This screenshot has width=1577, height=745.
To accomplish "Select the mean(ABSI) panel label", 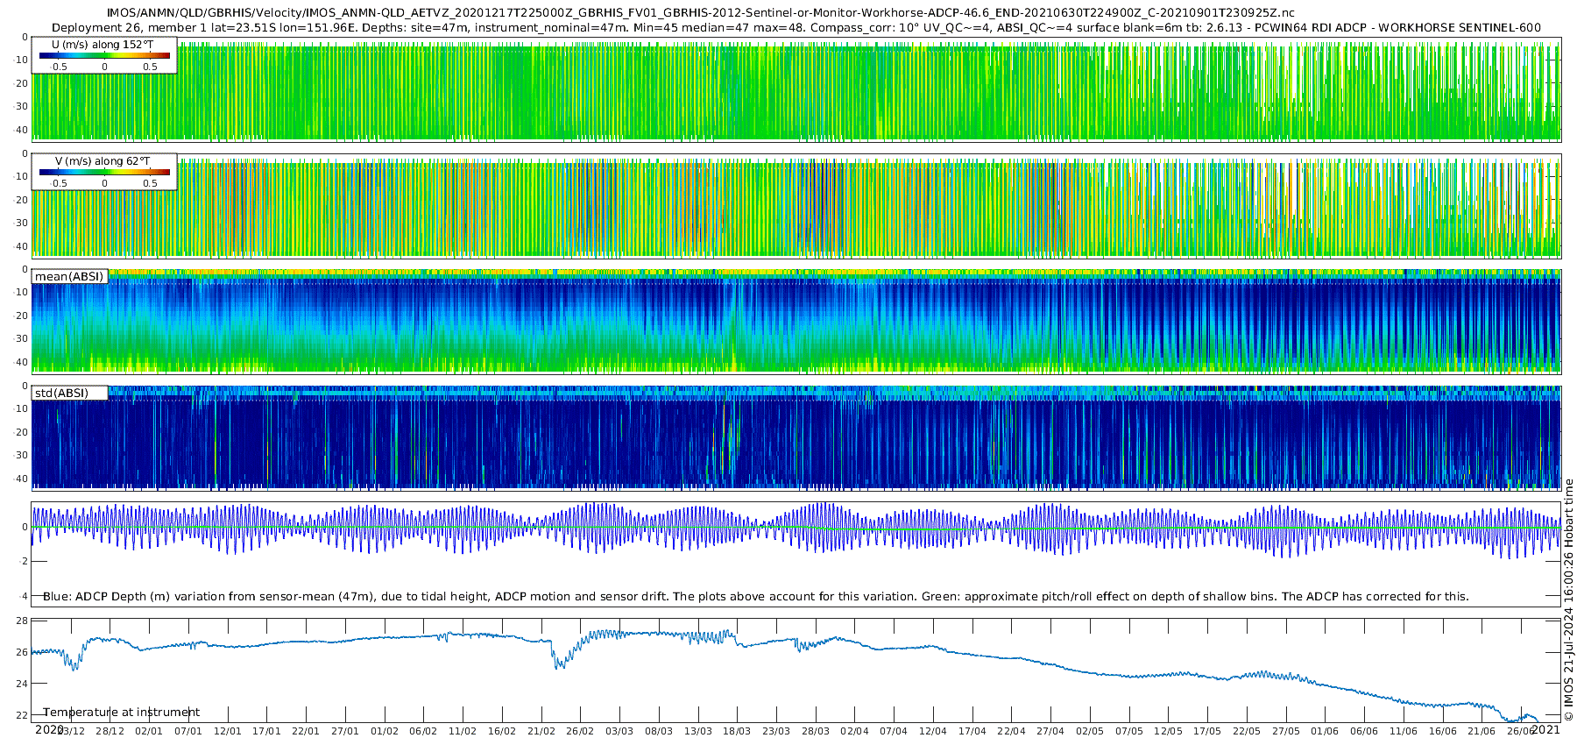I will coord(69,277).
